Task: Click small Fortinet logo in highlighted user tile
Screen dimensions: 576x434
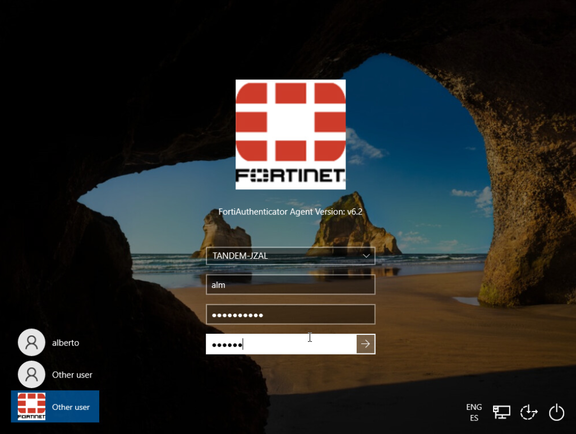Action: pos(31,407)
